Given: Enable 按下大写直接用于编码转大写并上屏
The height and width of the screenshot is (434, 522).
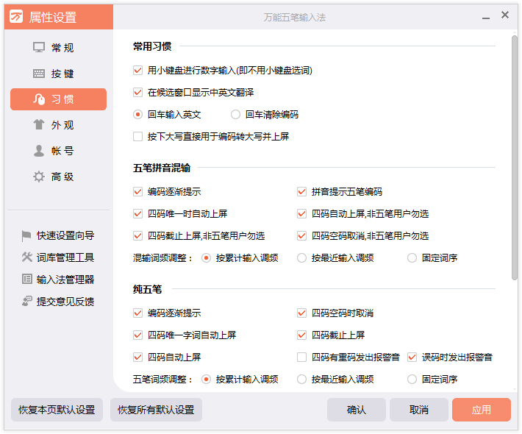Looking at the screenshot, I should pos(137,137).
